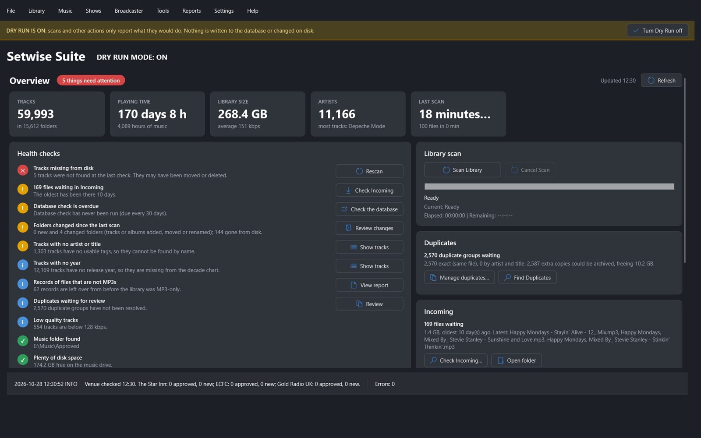This screenshot has height=438, width=701.
Task: Show tracks with no artist or title
Action: pos(369,247)
